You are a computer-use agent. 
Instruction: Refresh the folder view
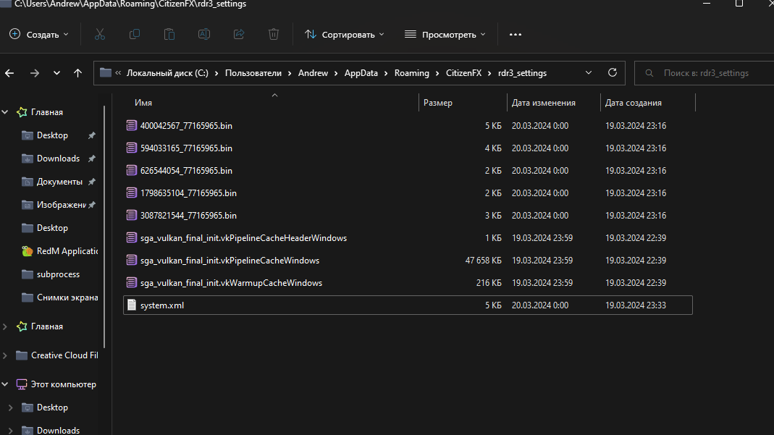tap(613, 72)
